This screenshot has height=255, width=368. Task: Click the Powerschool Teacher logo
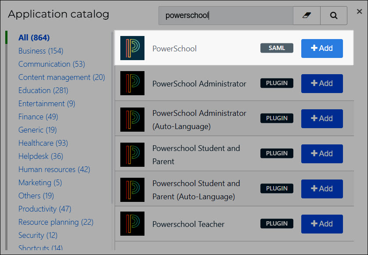point(132,223)
